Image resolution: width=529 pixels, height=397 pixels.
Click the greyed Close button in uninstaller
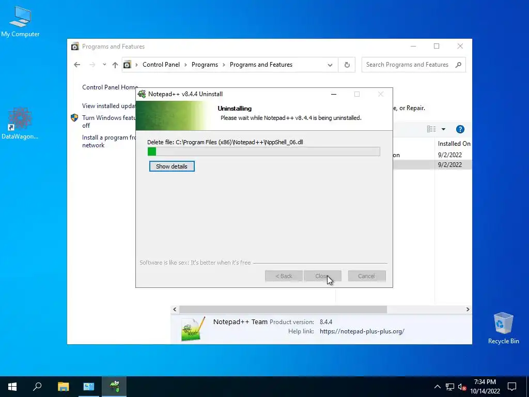[x=322, y=276]
